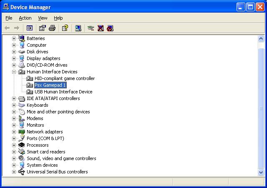This screenshot has width=267, height=188.
Task: Expand the Batteries node
Action: coord(14,38)
